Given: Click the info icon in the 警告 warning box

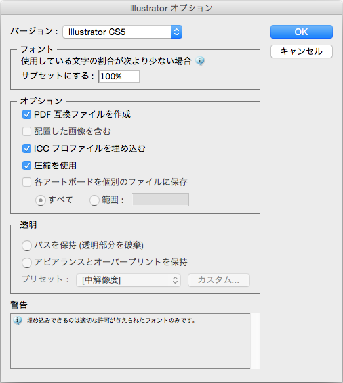Looking at the screenshot, I should (18, 320).
